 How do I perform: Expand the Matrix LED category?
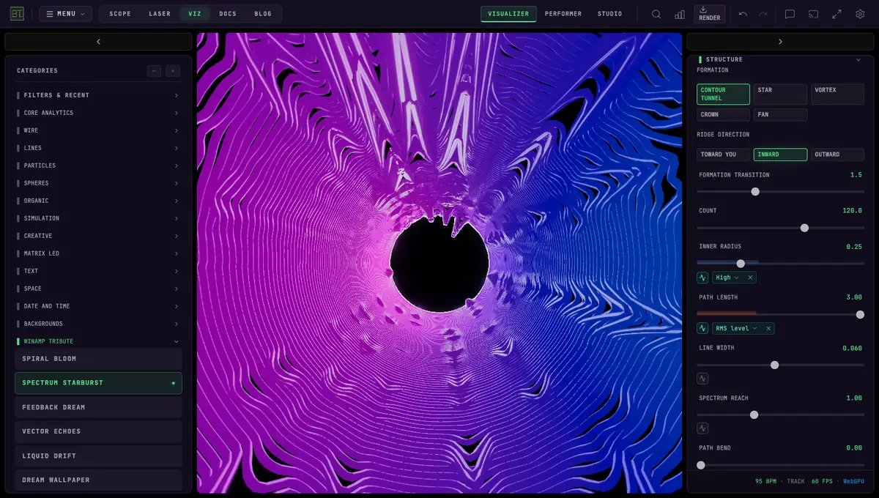(98, 253)
